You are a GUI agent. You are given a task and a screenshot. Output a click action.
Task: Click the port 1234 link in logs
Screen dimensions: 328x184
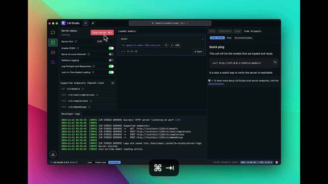coord(178,120)
